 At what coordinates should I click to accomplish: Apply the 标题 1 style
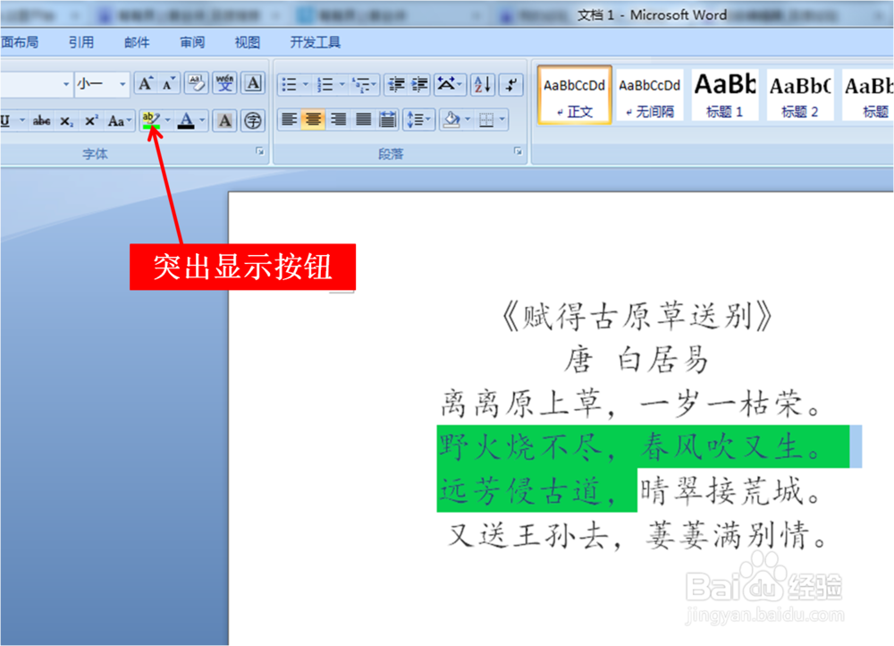724,98
